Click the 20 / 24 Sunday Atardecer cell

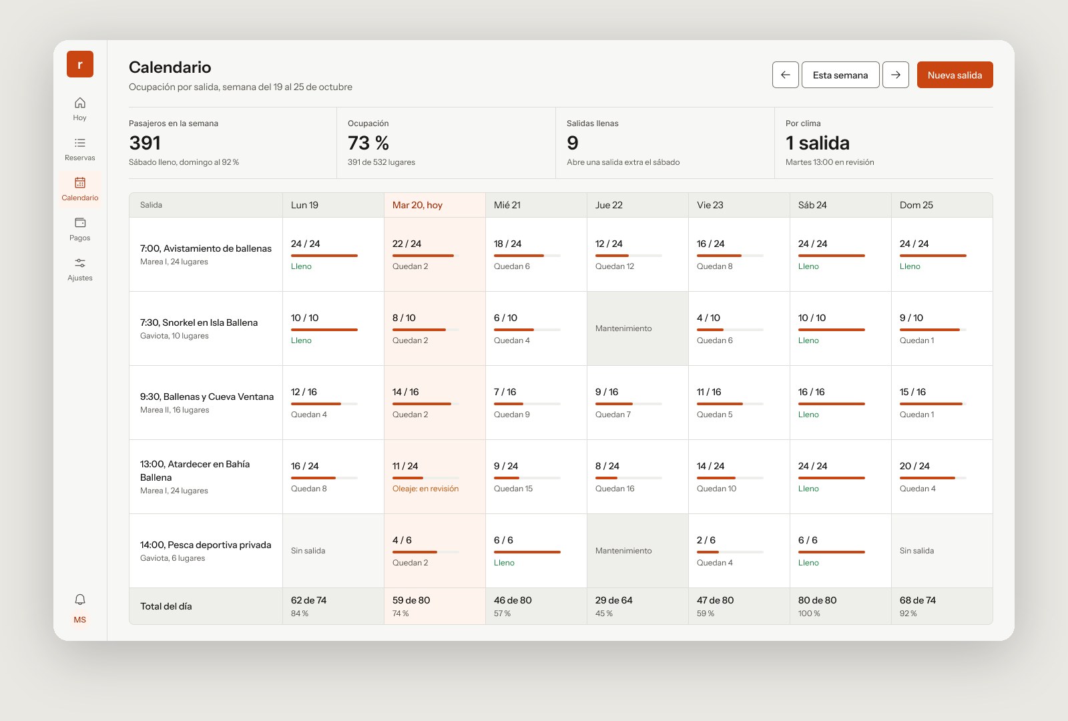pyautogui.click(x=942, y=477)
